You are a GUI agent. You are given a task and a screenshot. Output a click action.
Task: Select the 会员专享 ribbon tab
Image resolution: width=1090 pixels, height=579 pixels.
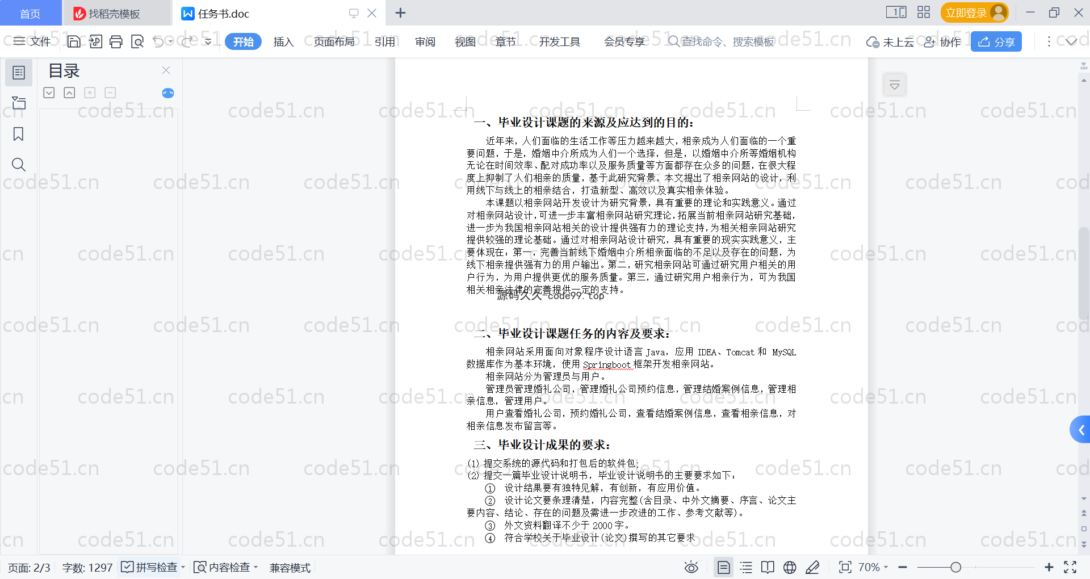pyautogui.click(x=624, y=41)
